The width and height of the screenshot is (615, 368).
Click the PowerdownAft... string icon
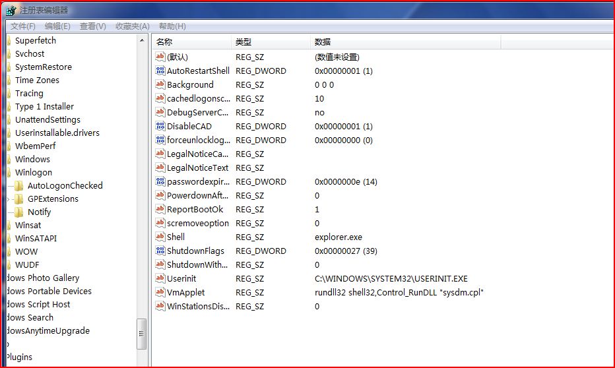[x=160, y=195]
